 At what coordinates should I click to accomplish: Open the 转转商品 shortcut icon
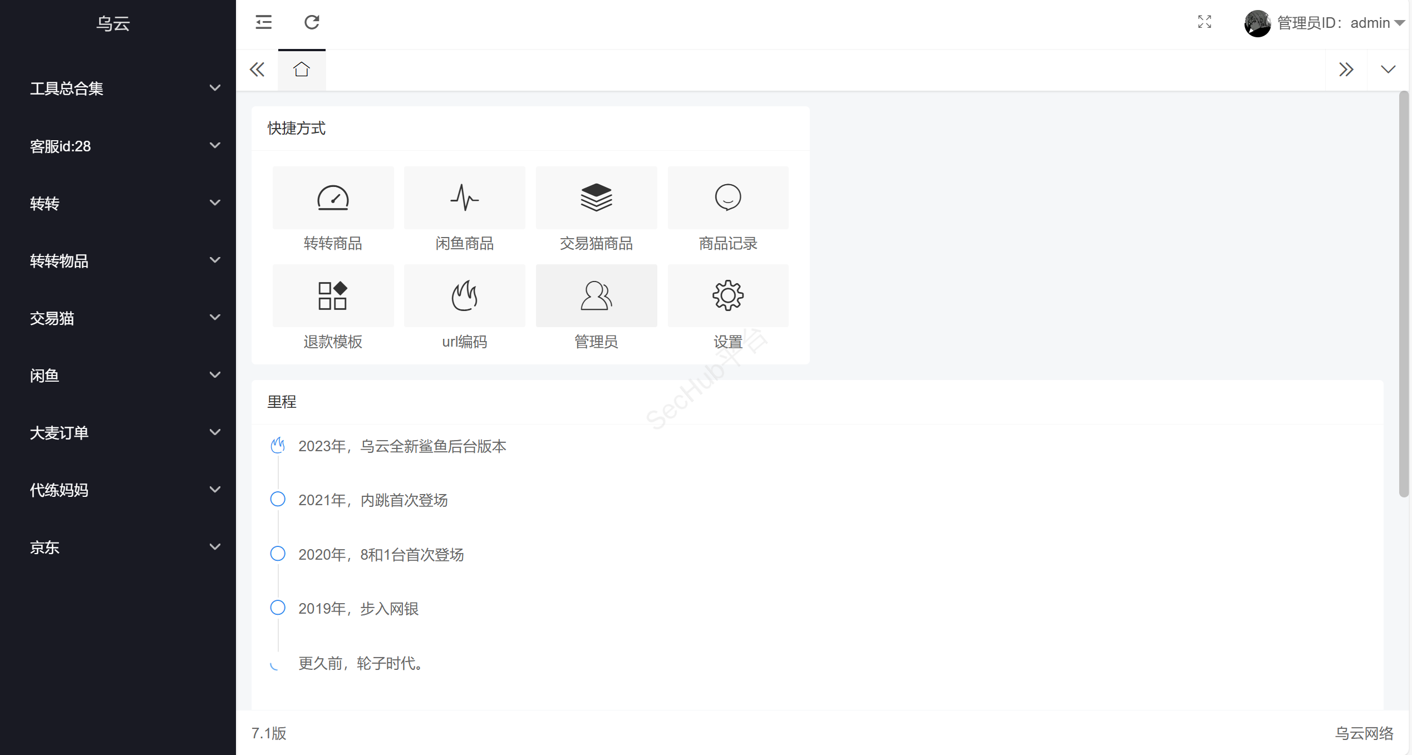333,198
